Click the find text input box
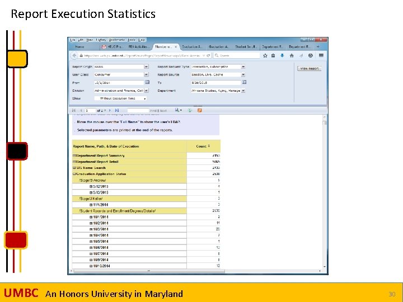 [138, 111]
